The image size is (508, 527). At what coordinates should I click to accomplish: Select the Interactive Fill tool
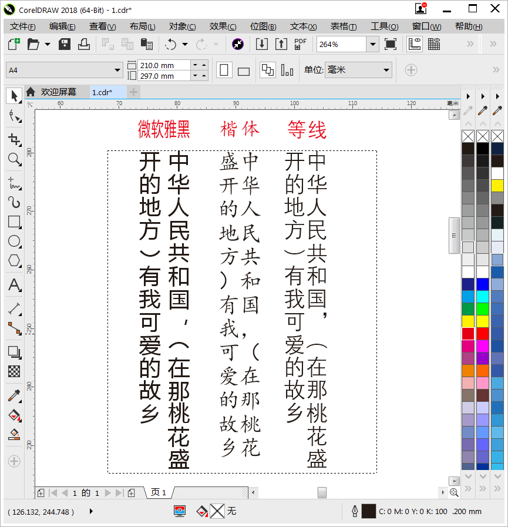(x=14, y=415)
